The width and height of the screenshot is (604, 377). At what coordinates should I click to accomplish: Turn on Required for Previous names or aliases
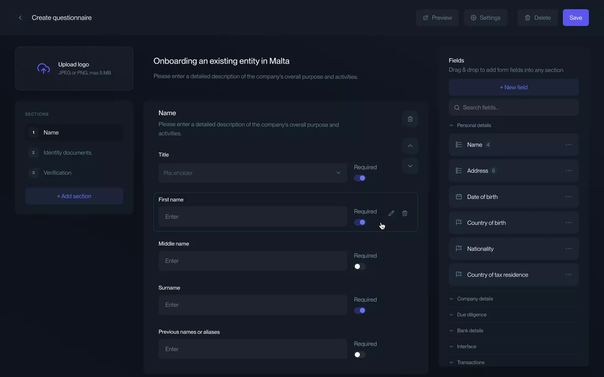(x=360, y=355)
